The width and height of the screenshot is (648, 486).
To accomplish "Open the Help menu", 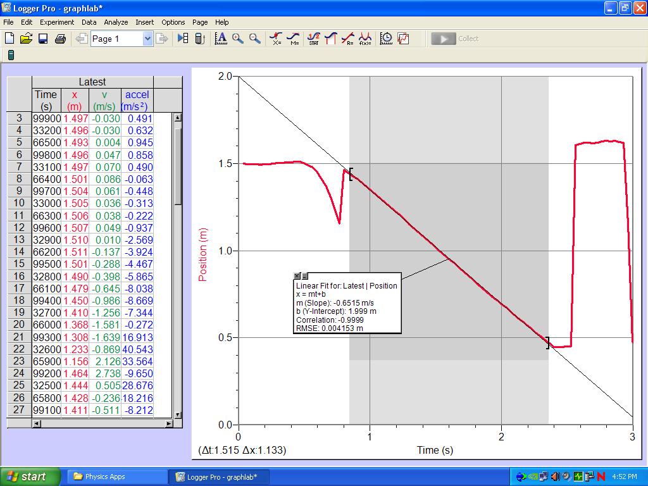I will [x=222, y=22].
